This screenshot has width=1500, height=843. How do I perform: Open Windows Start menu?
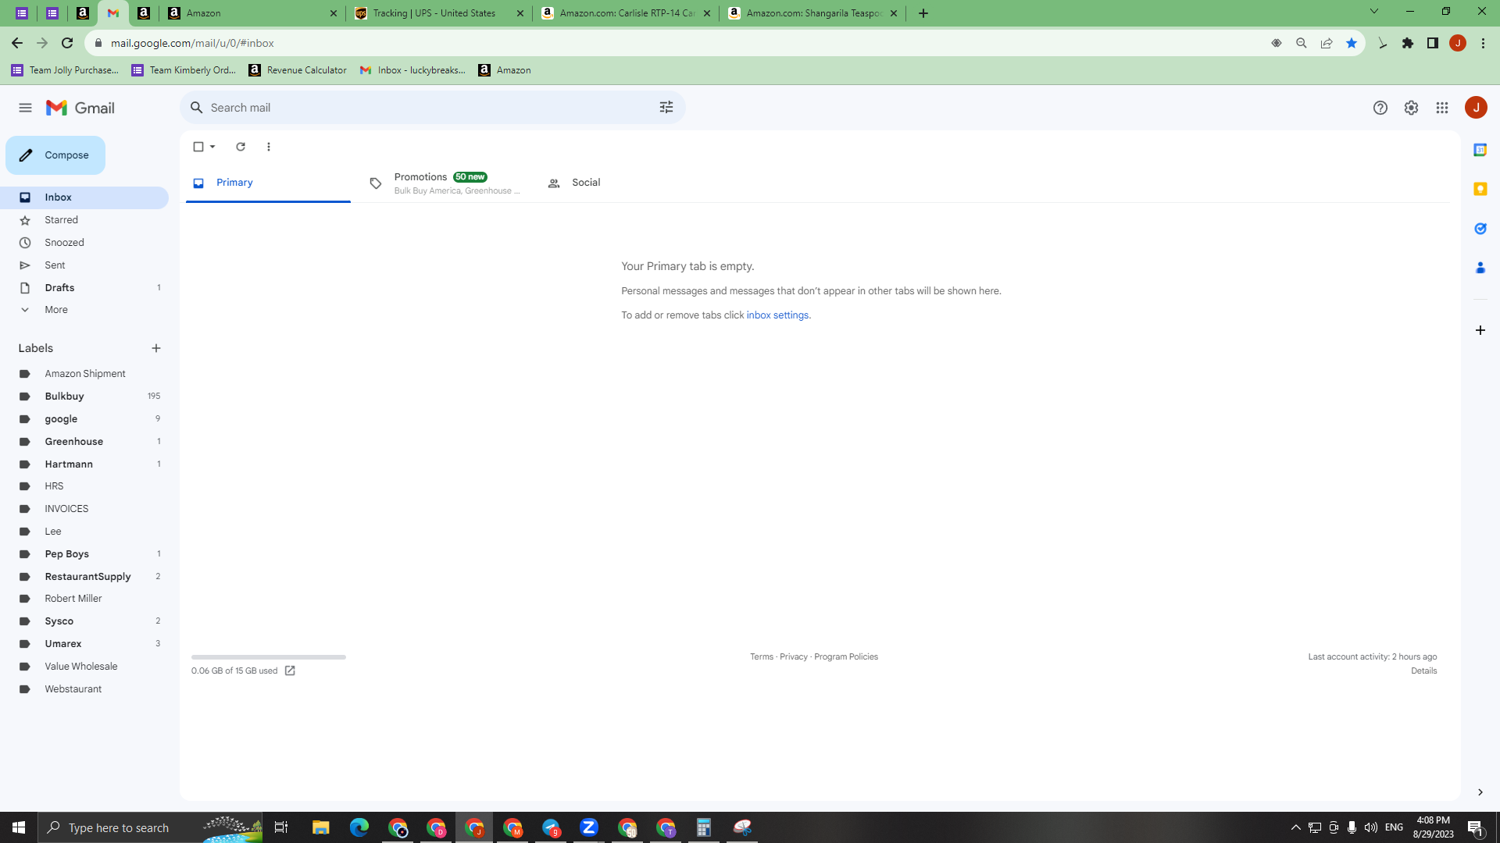pyautogui.click(x=19, y=827)
